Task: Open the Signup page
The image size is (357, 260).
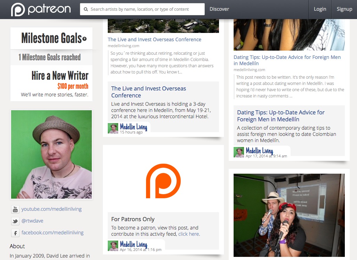Action: [344, 9]
